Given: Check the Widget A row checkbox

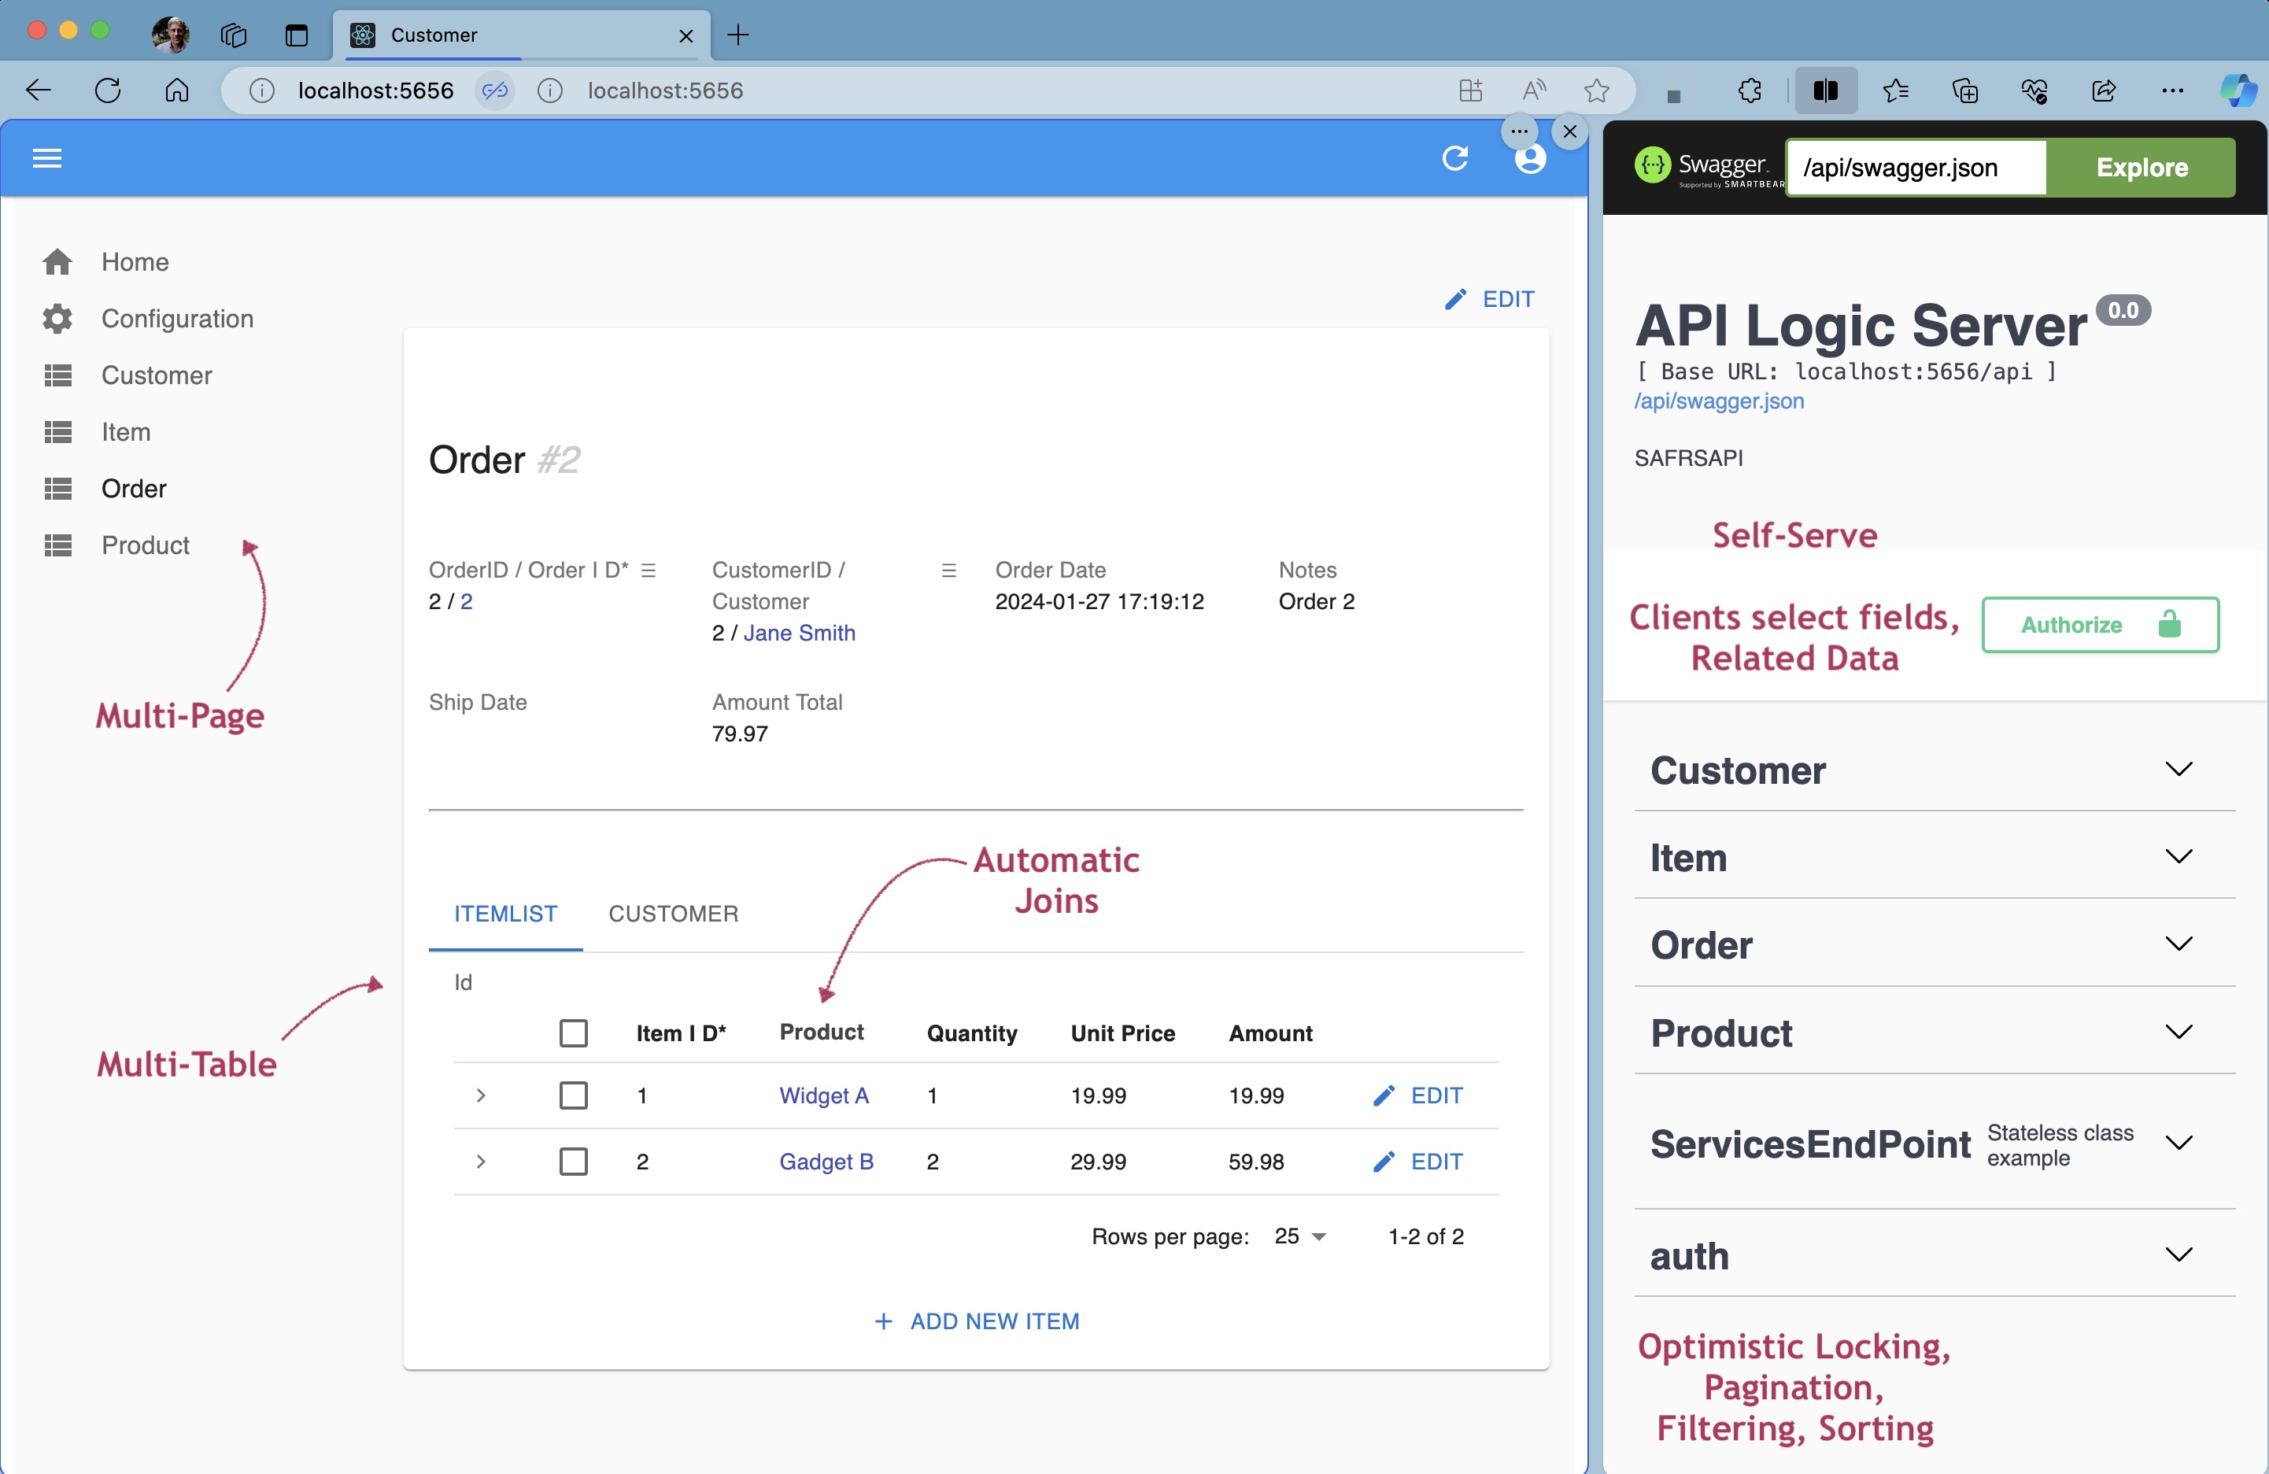Looking at the screenshot, I should click(x=573, y=1095).
